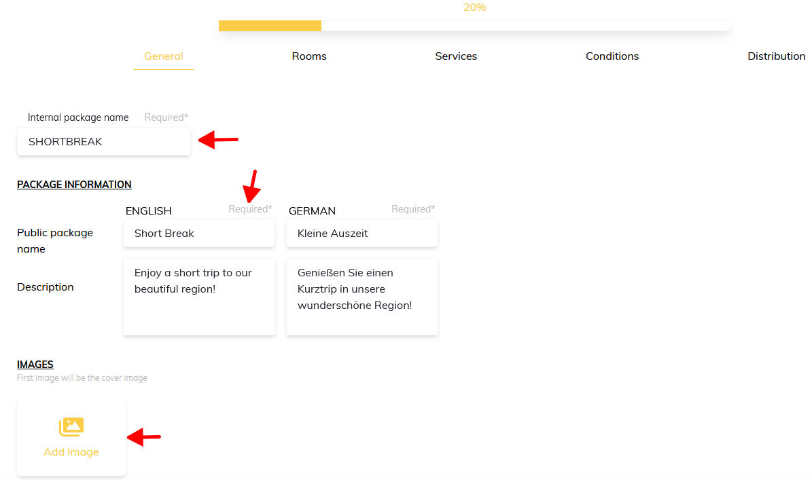
Task: Click the Description row label
Action: click(46, 287)
